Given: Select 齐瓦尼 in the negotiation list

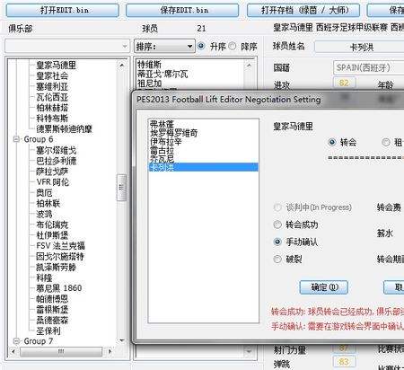Looking at the screenshot, I should click(162, 159).
